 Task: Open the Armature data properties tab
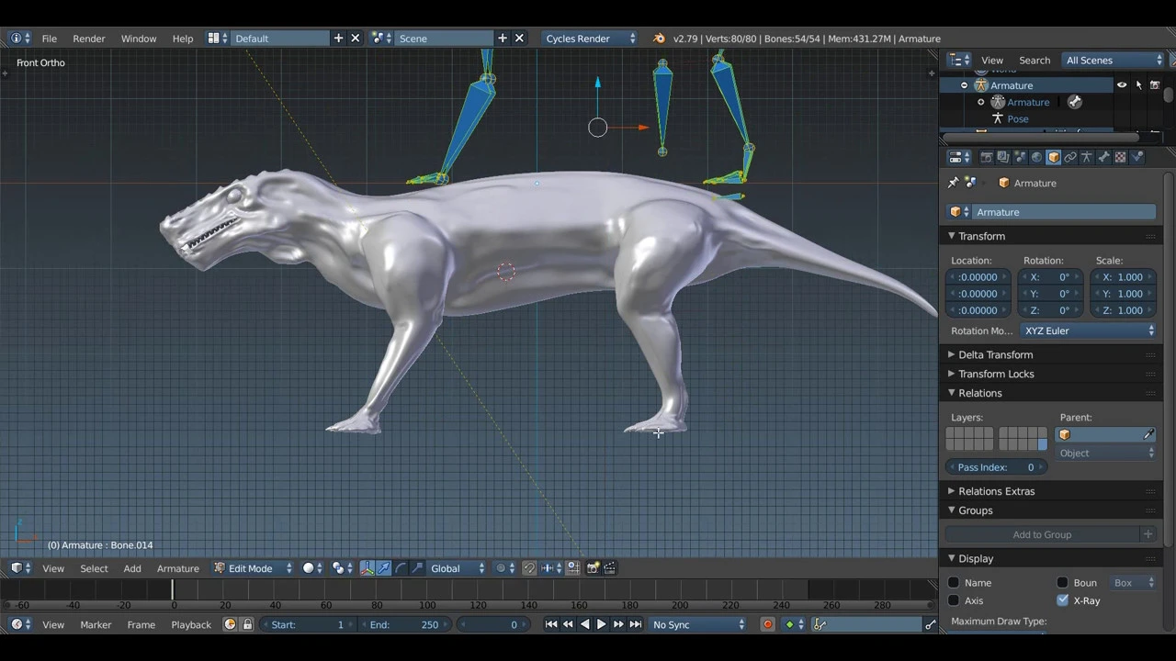pyautogui.click(x=1087, y=157)
